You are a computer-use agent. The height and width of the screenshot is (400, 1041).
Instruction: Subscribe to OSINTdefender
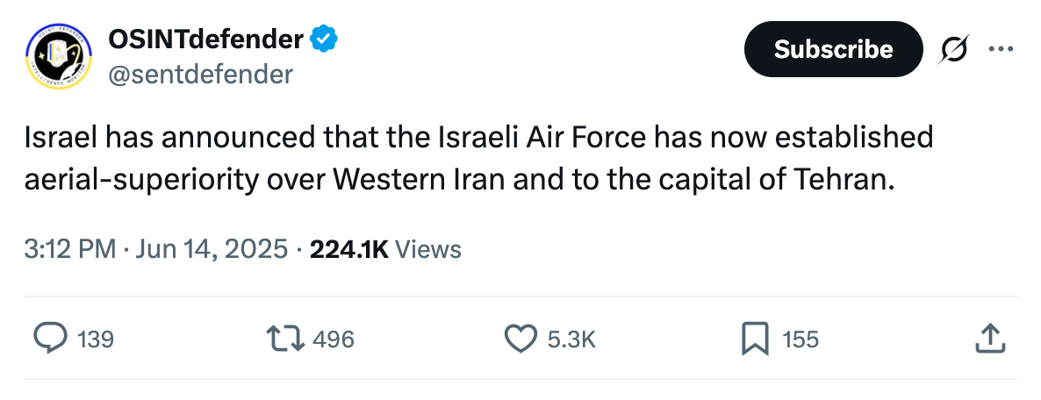(833, 49)
